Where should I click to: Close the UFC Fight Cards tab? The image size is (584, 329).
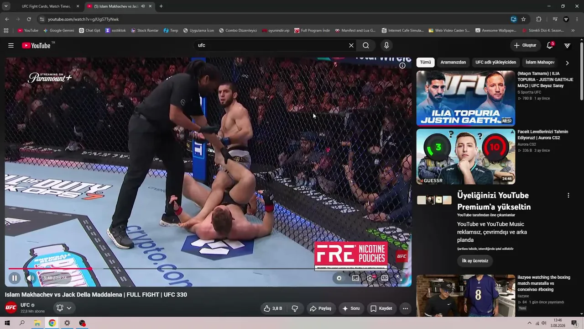[78, 6]
